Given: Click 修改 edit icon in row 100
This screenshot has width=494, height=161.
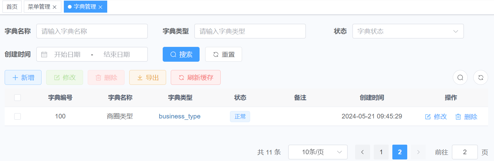Looking at the screenshot, I should (428, 117).
